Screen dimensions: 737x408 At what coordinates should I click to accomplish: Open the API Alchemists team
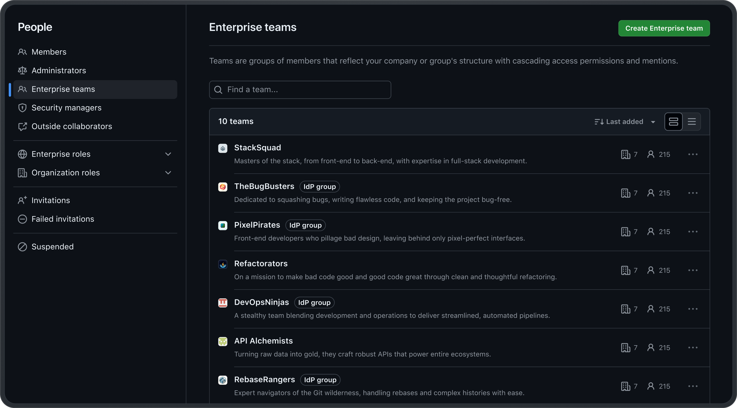point(263,341)
